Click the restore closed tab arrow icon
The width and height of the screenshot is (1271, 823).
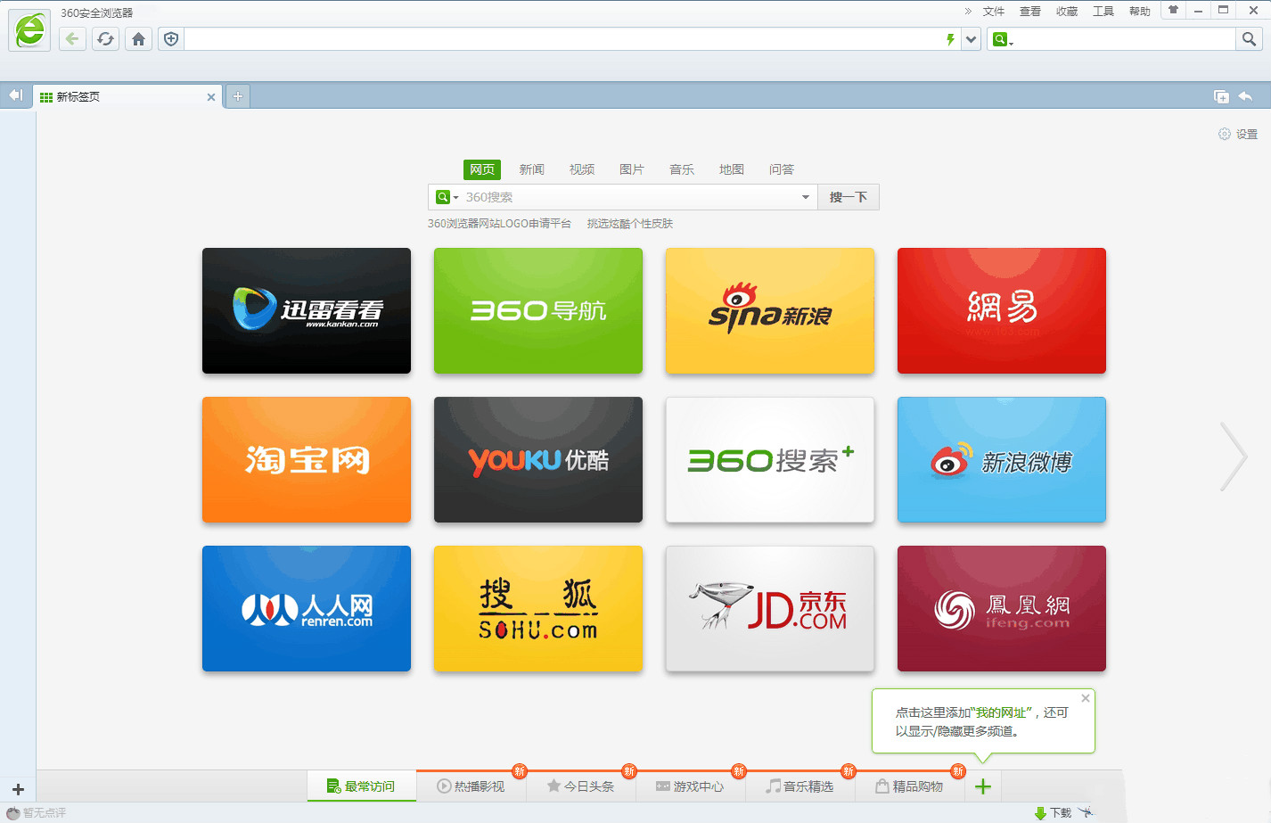coord(1245,96)
